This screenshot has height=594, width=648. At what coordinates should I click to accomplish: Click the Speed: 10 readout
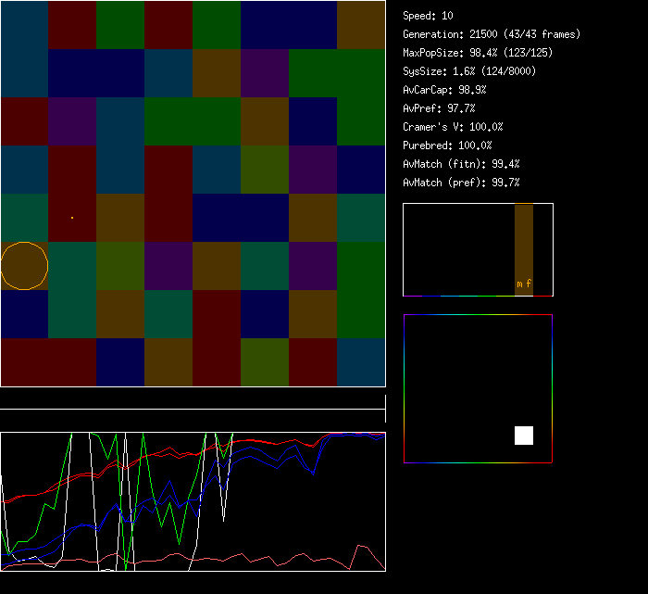point(429,16)
